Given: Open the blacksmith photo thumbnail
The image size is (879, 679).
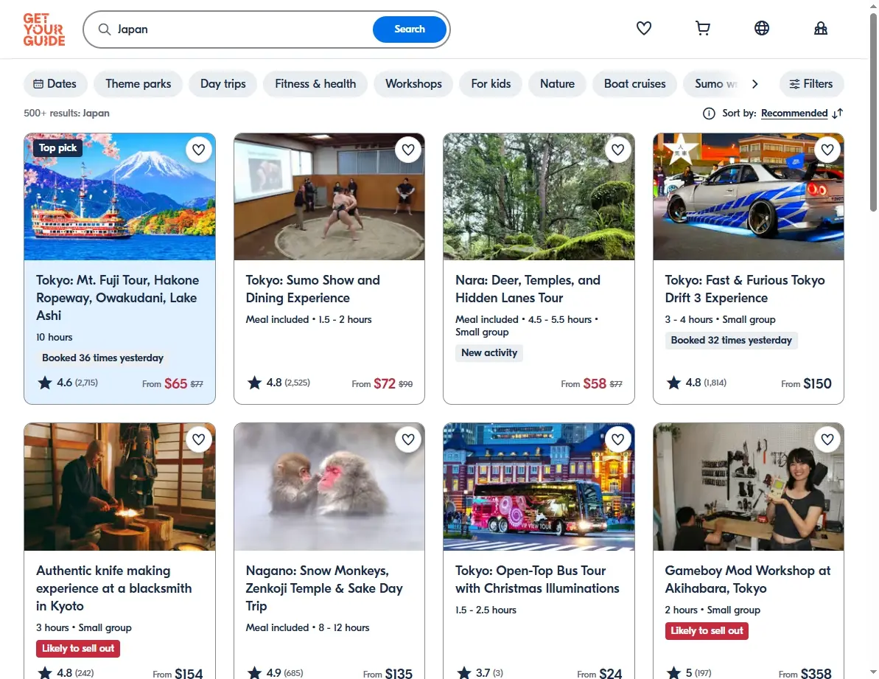Looking at the screenshot, I should click(x=119, y=487).
